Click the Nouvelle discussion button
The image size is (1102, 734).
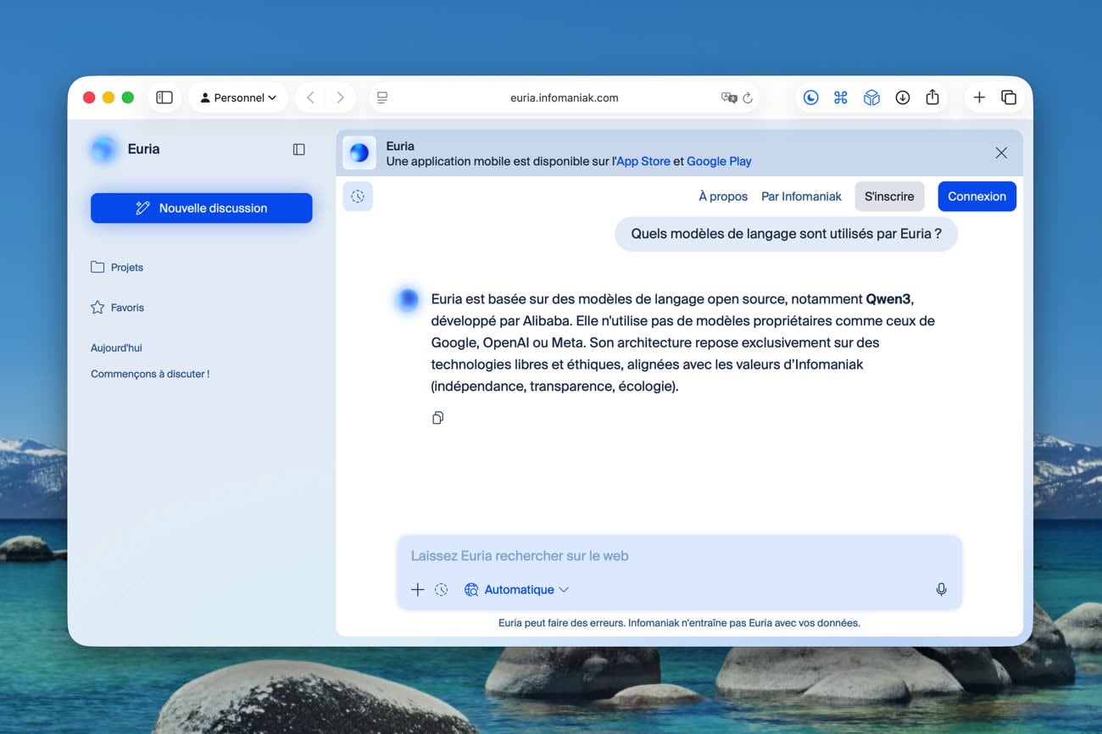click(x=202, y=209)
